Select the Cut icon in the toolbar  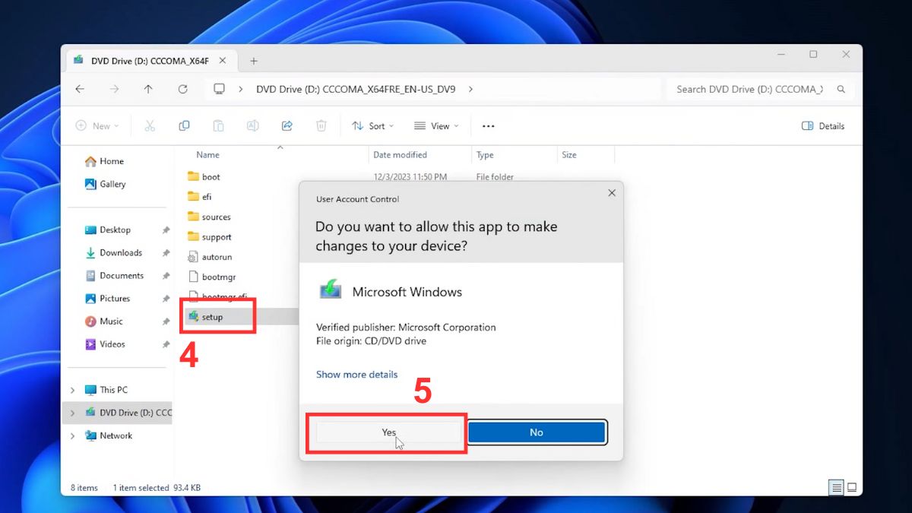[150, 125]
